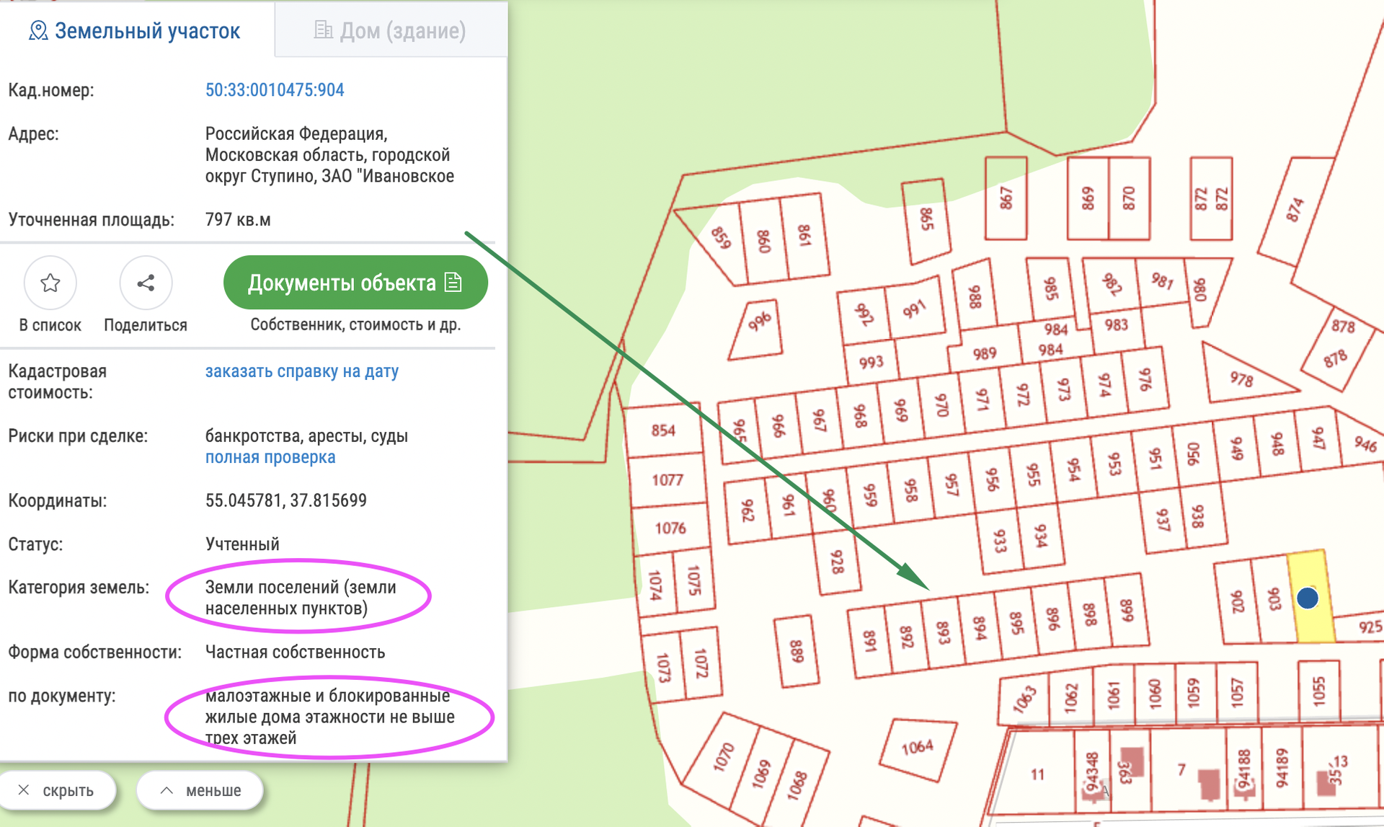
Task: Open the 'Дом (здание)' tab
Action: click(x=391, y=31)
